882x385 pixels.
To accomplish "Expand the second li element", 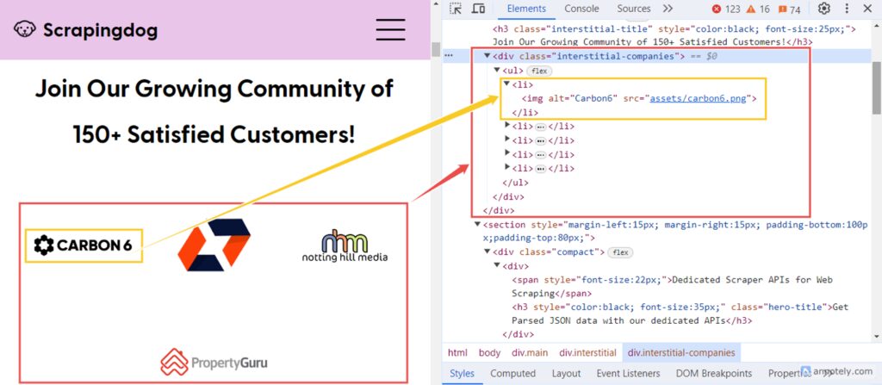I will (506, 126).
